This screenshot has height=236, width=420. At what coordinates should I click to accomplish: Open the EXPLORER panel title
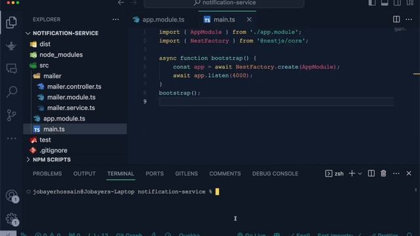coord(47,20)
